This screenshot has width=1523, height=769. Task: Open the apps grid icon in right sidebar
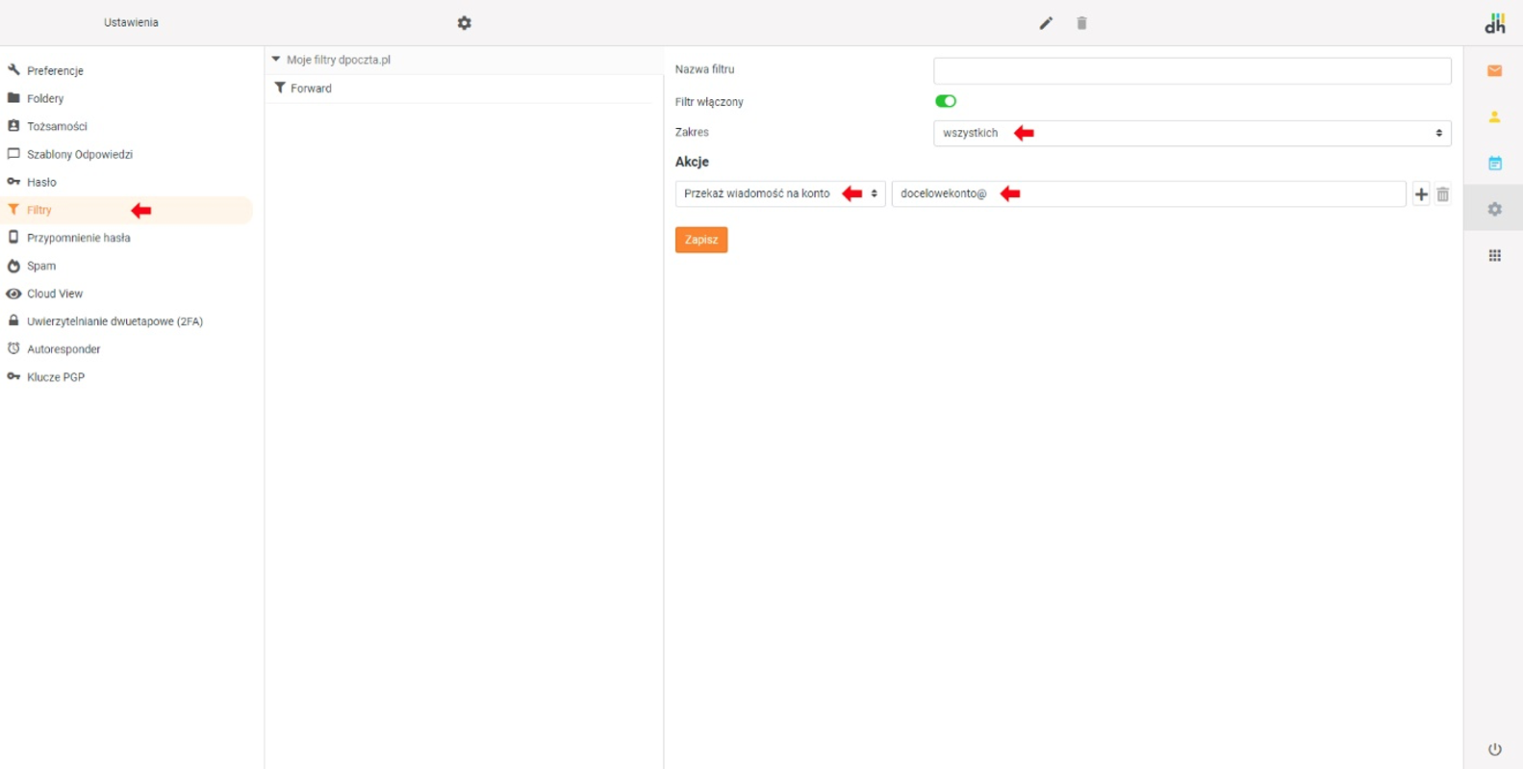(x=1494, y=255)
